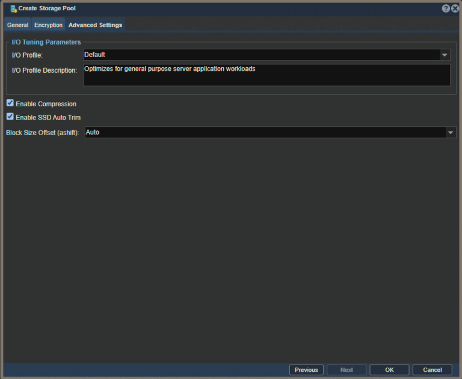This screenshot has width=462, height=379.
Task: Click the storage pool icon in title bar
Action: (x=13, y=9)
